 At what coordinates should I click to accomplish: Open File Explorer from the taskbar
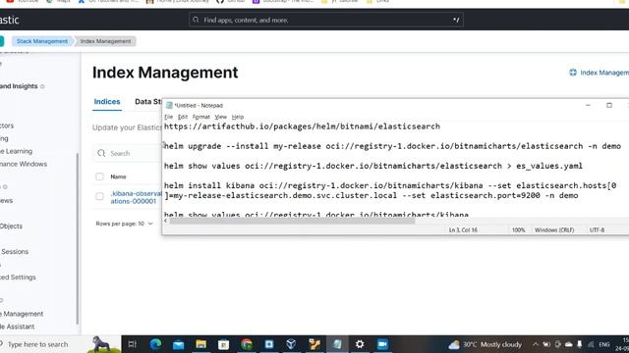click(x=200, y=344)
